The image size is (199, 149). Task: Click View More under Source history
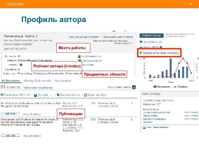(148, 122)
